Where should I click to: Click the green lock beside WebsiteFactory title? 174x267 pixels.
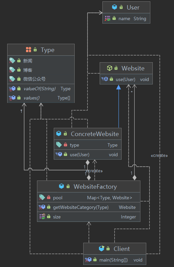coord(68,186)
